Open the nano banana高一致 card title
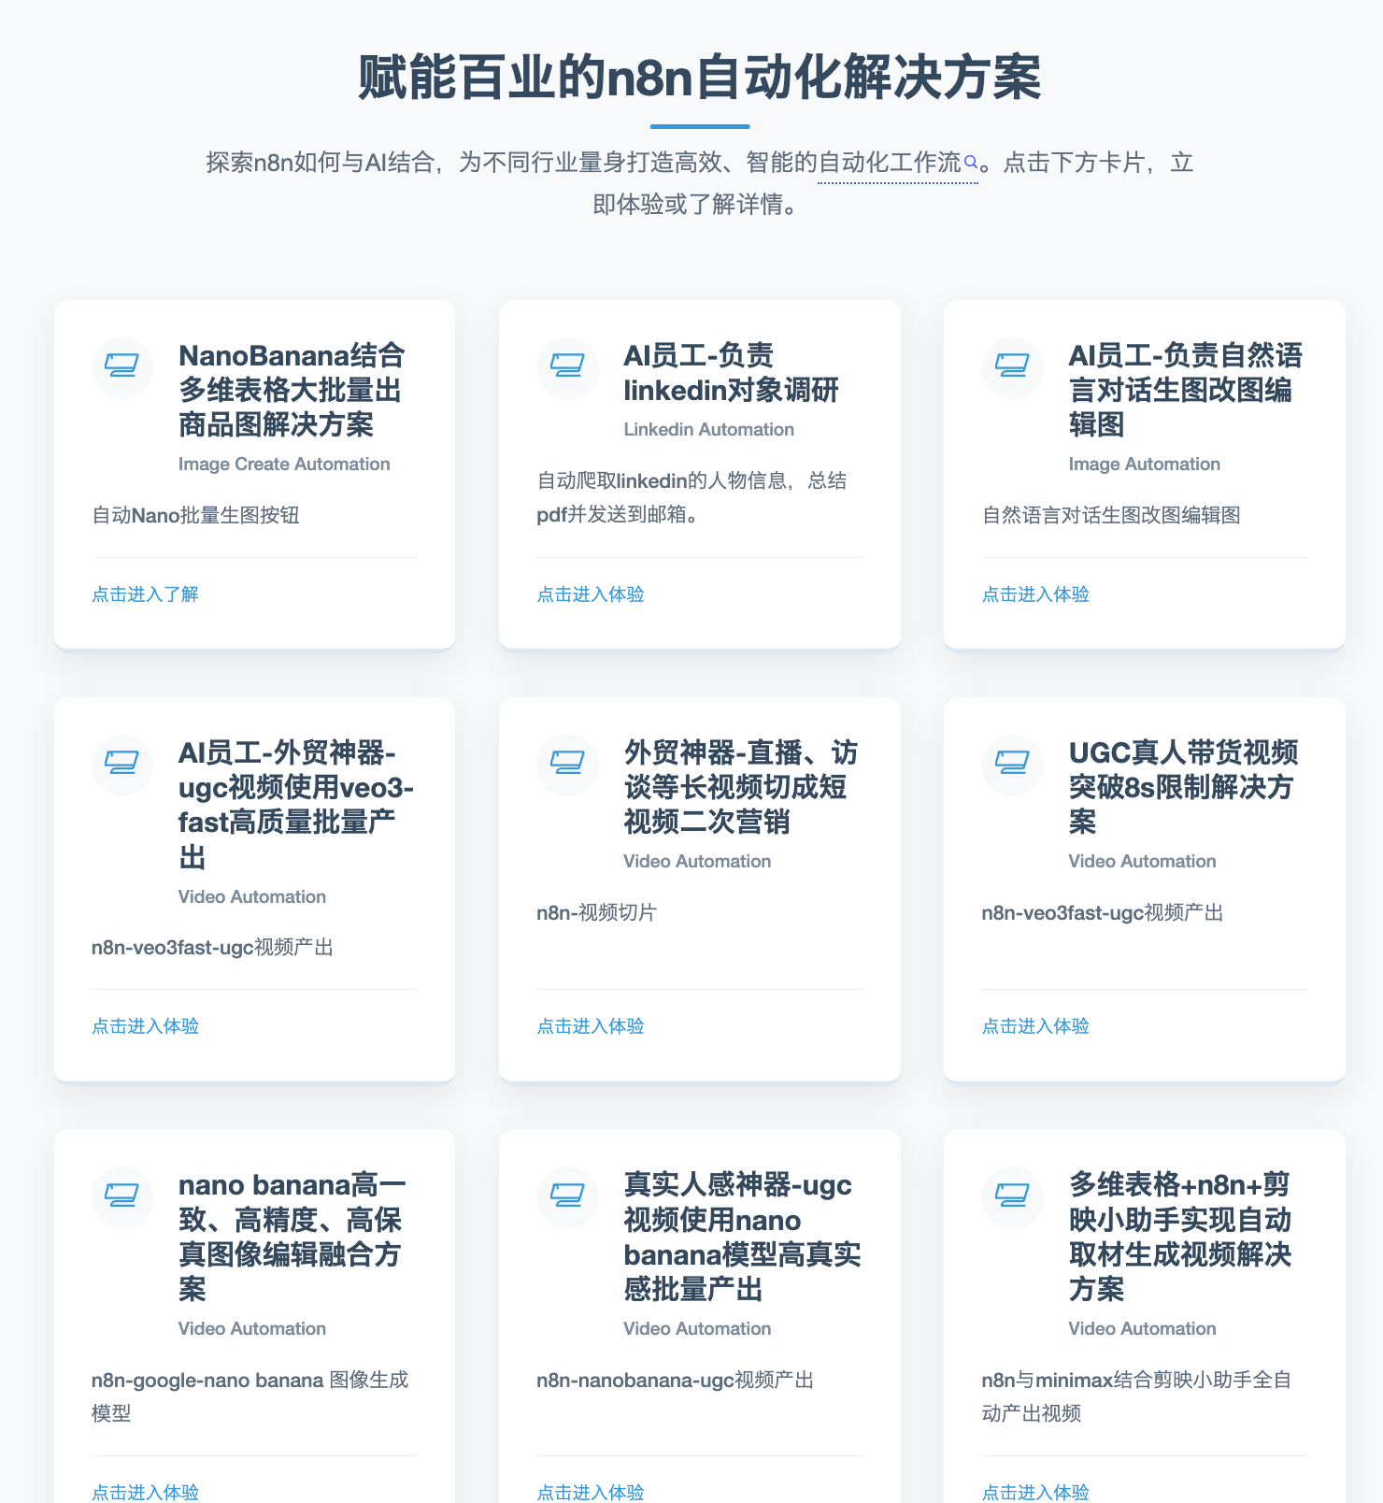 pos(292,1237)
